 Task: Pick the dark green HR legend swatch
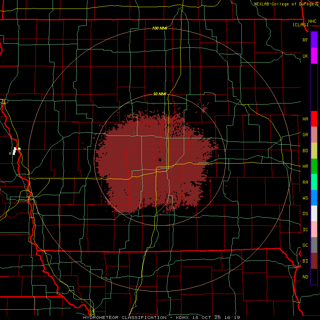[x=314, y=166]
